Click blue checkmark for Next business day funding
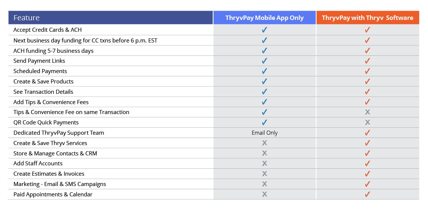The width and height of the screenshot is (428, 210). click(x=264, y=40)
